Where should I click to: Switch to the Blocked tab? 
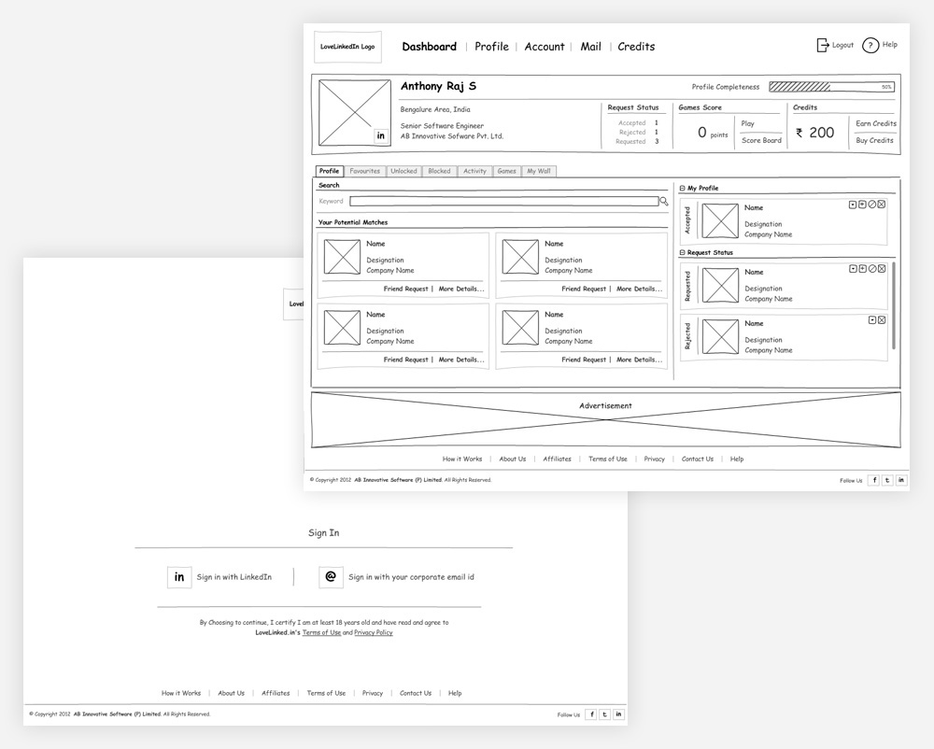coord(440,171)
